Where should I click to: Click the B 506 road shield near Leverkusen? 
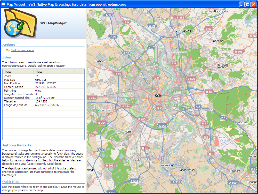[x=191, y=78]
